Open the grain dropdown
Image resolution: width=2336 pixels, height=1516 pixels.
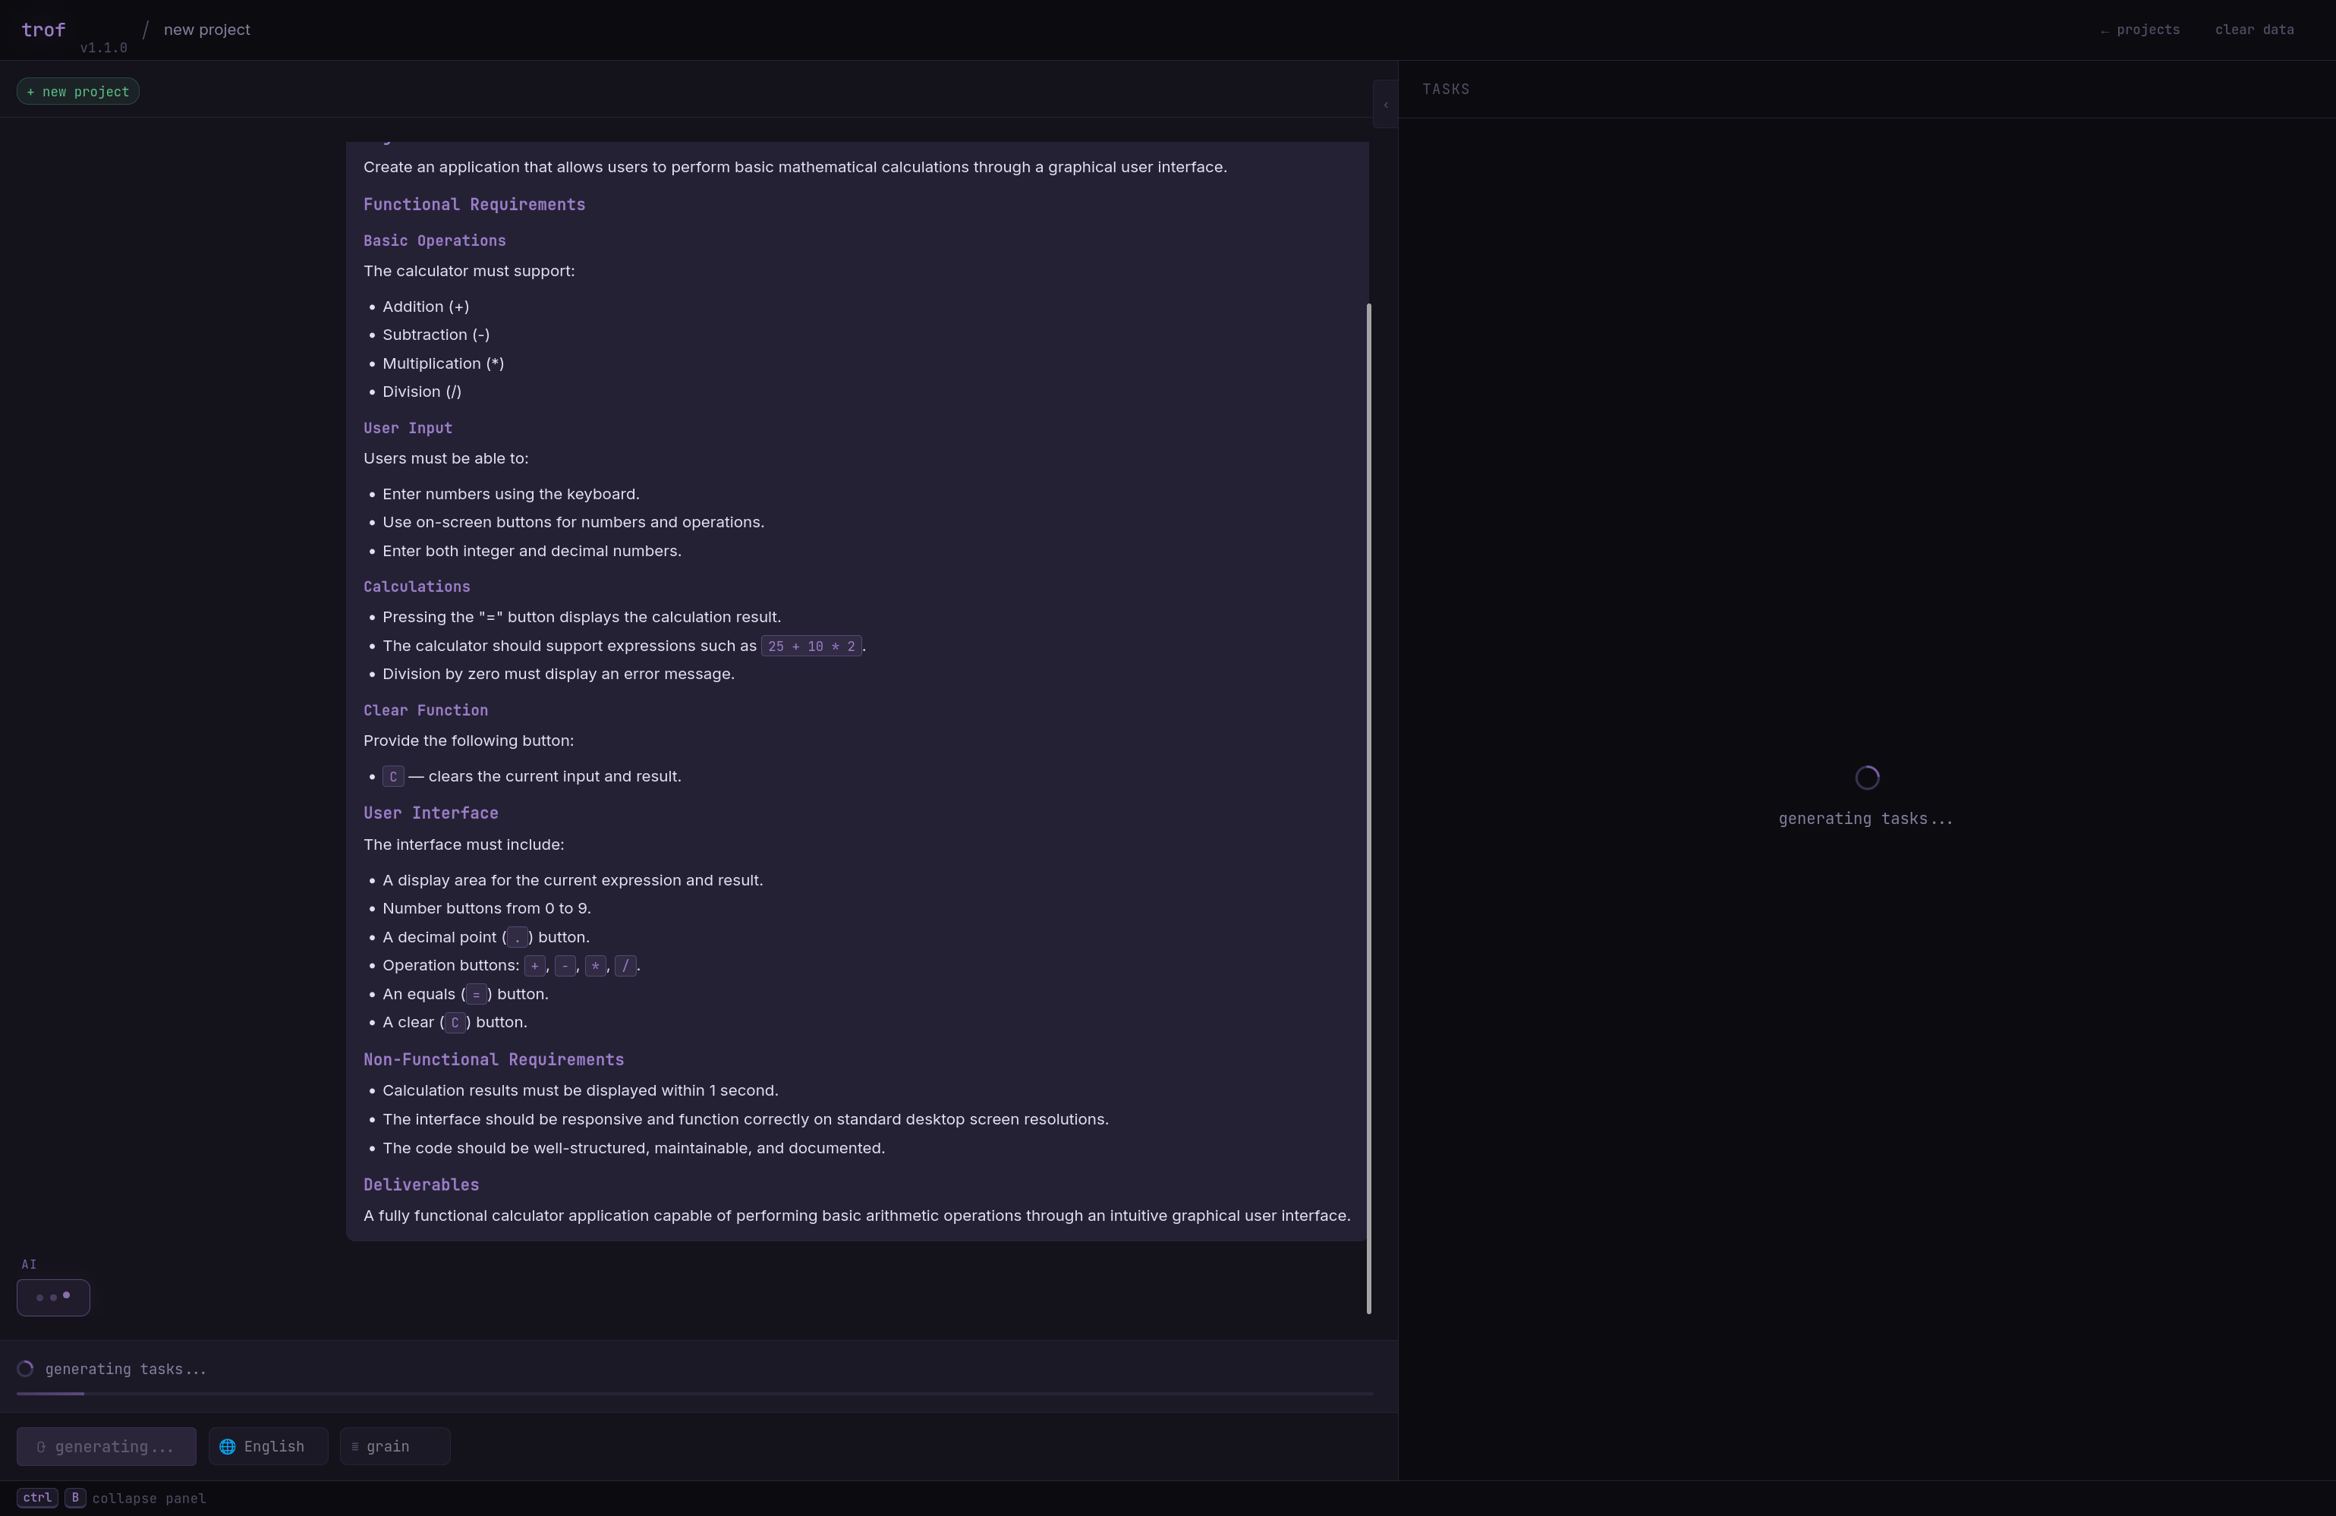coord(395,1446)
